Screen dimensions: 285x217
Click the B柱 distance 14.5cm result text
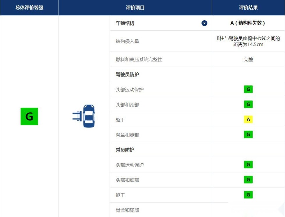click(x=248, y=41)
